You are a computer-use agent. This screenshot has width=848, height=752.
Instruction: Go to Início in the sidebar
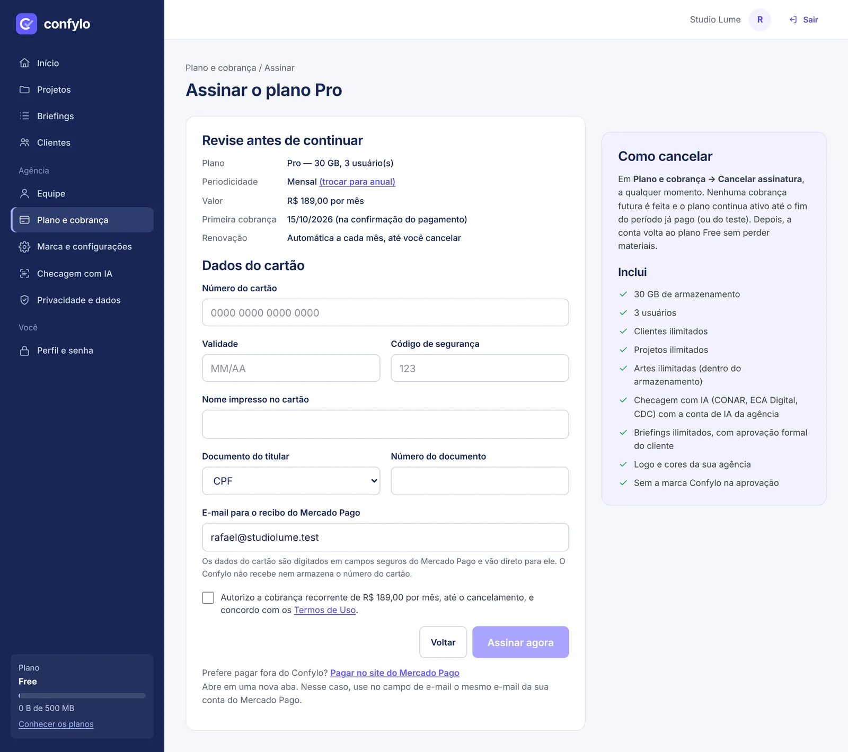(82, 63)
